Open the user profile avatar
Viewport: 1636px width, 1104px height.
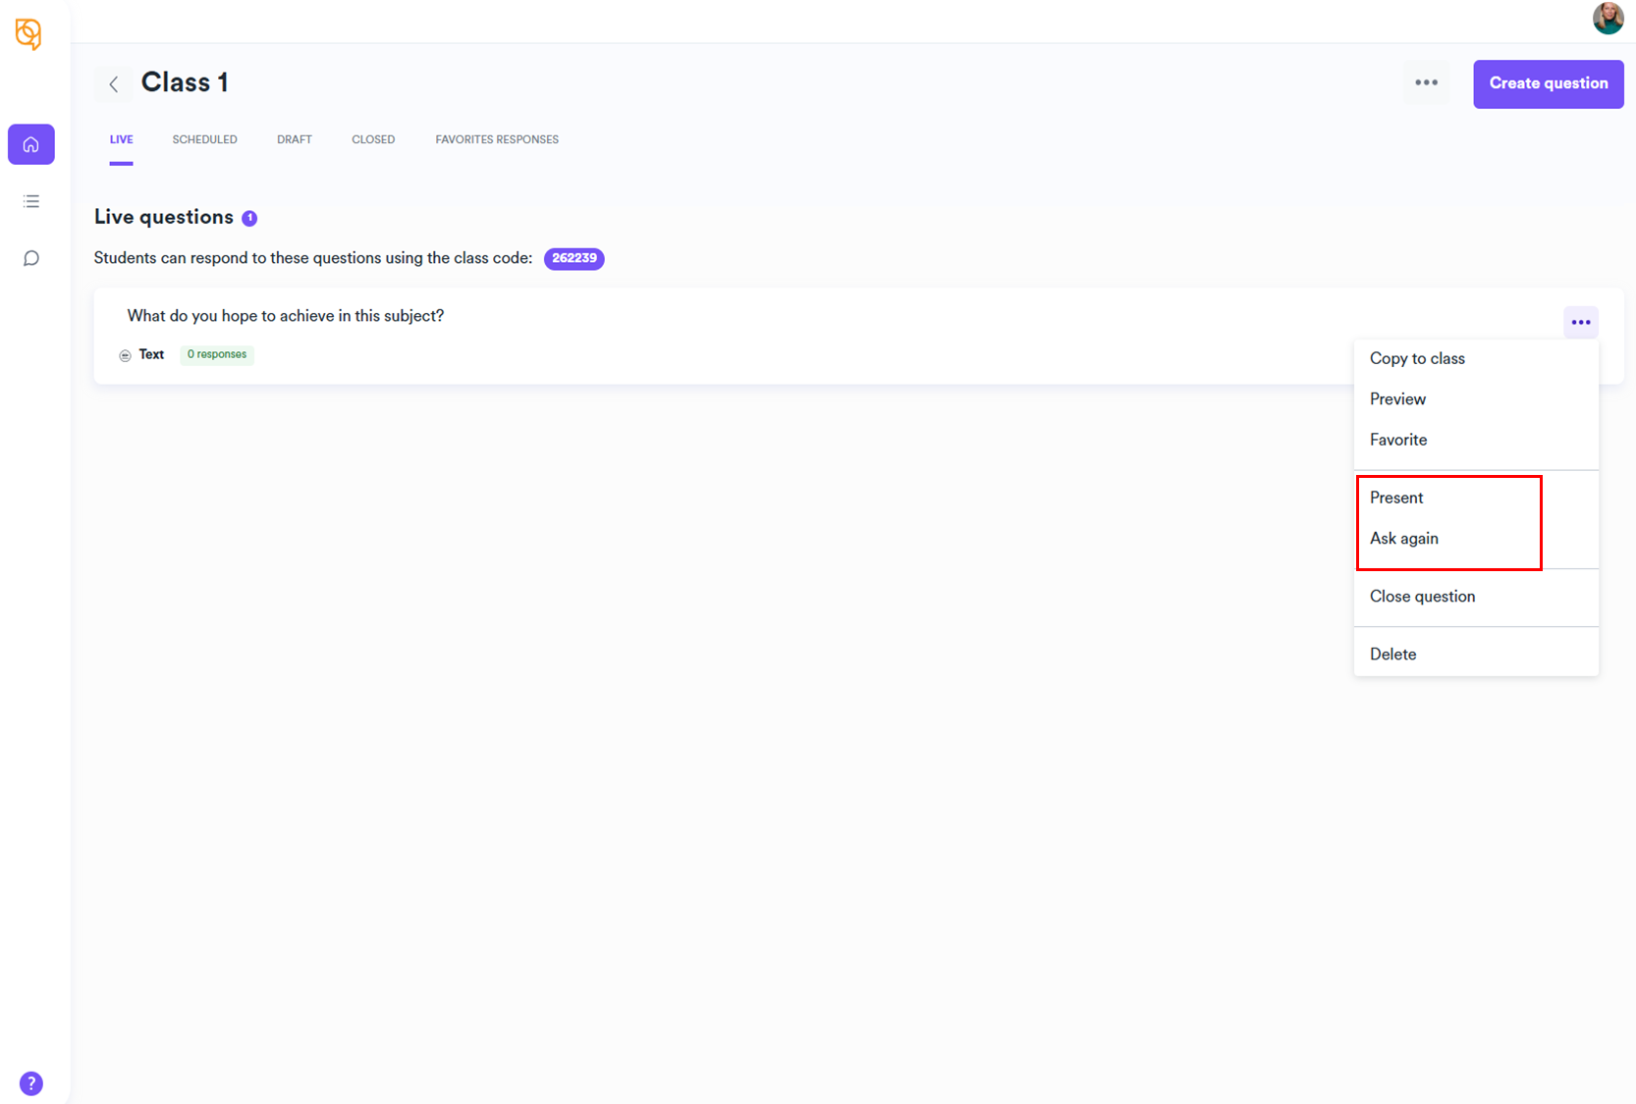[1607, 19]
